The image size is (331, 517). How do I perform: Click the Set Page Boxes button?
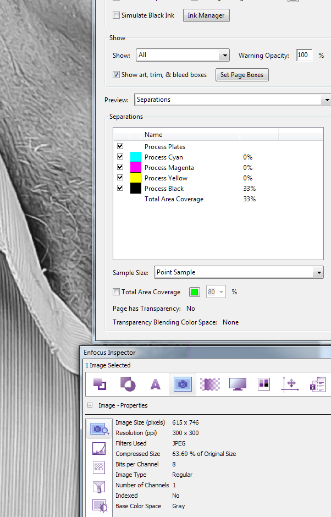(242, 75)
